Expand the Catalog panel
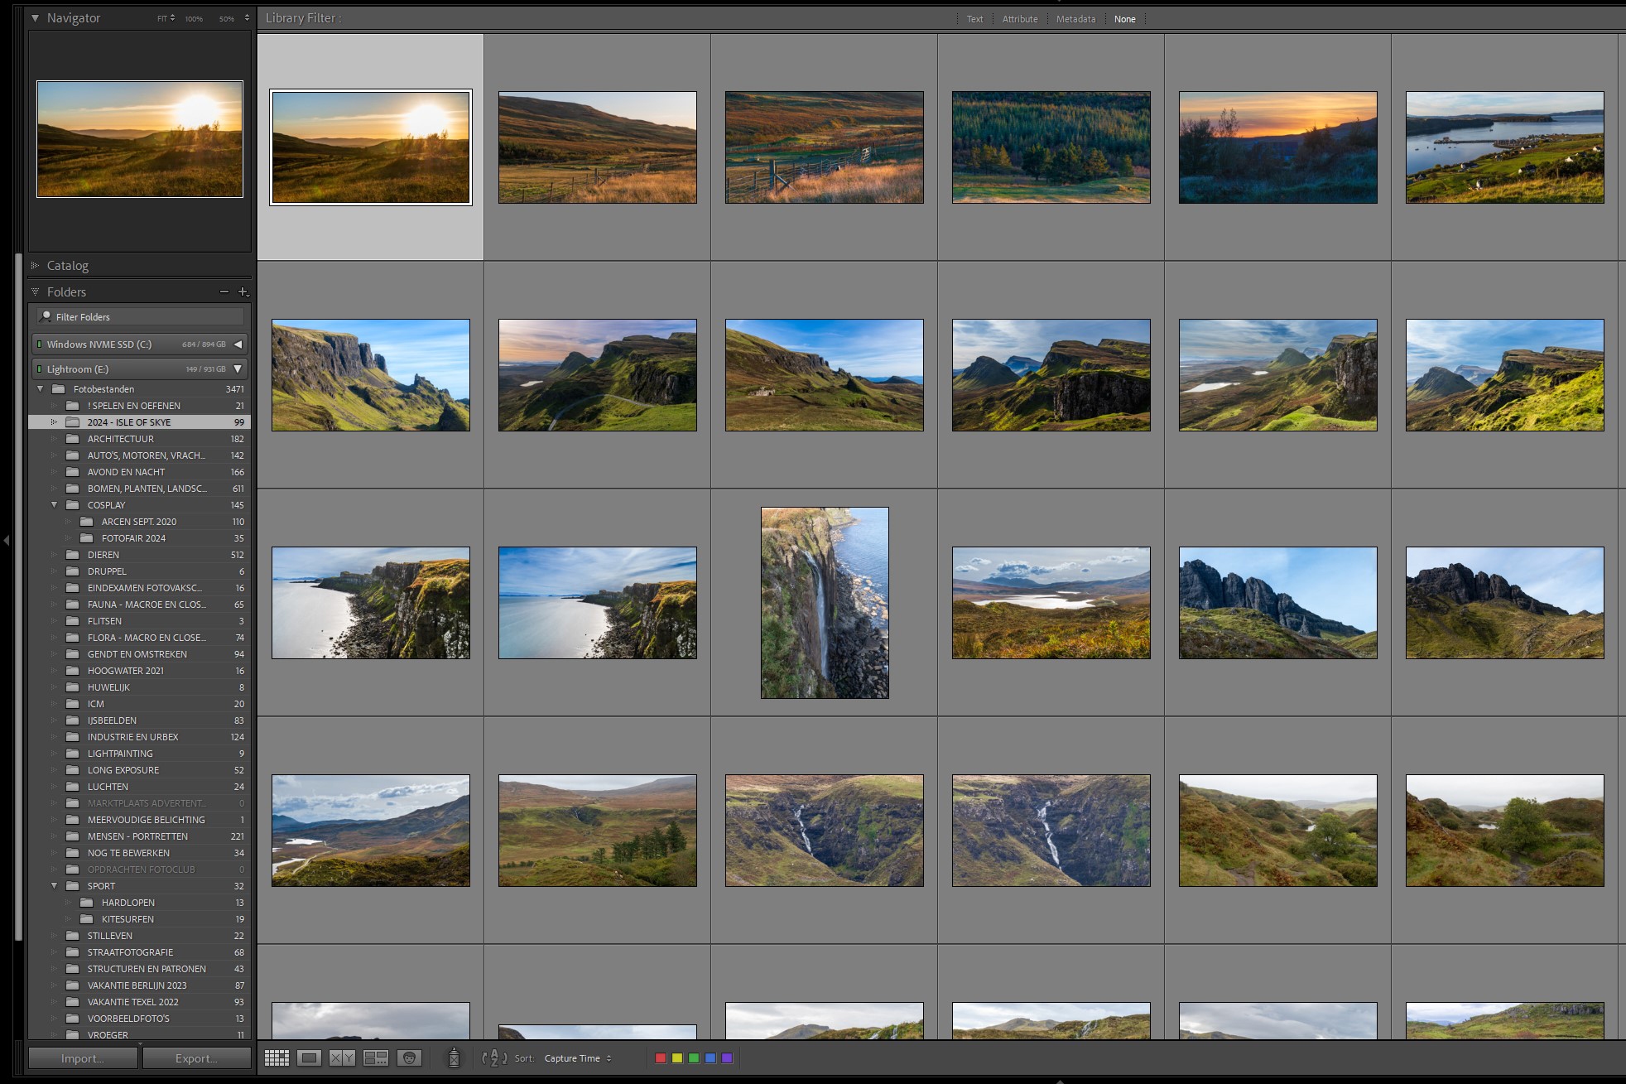The width and height of the screenshot is (1626, 1084). tap(36, 266)
